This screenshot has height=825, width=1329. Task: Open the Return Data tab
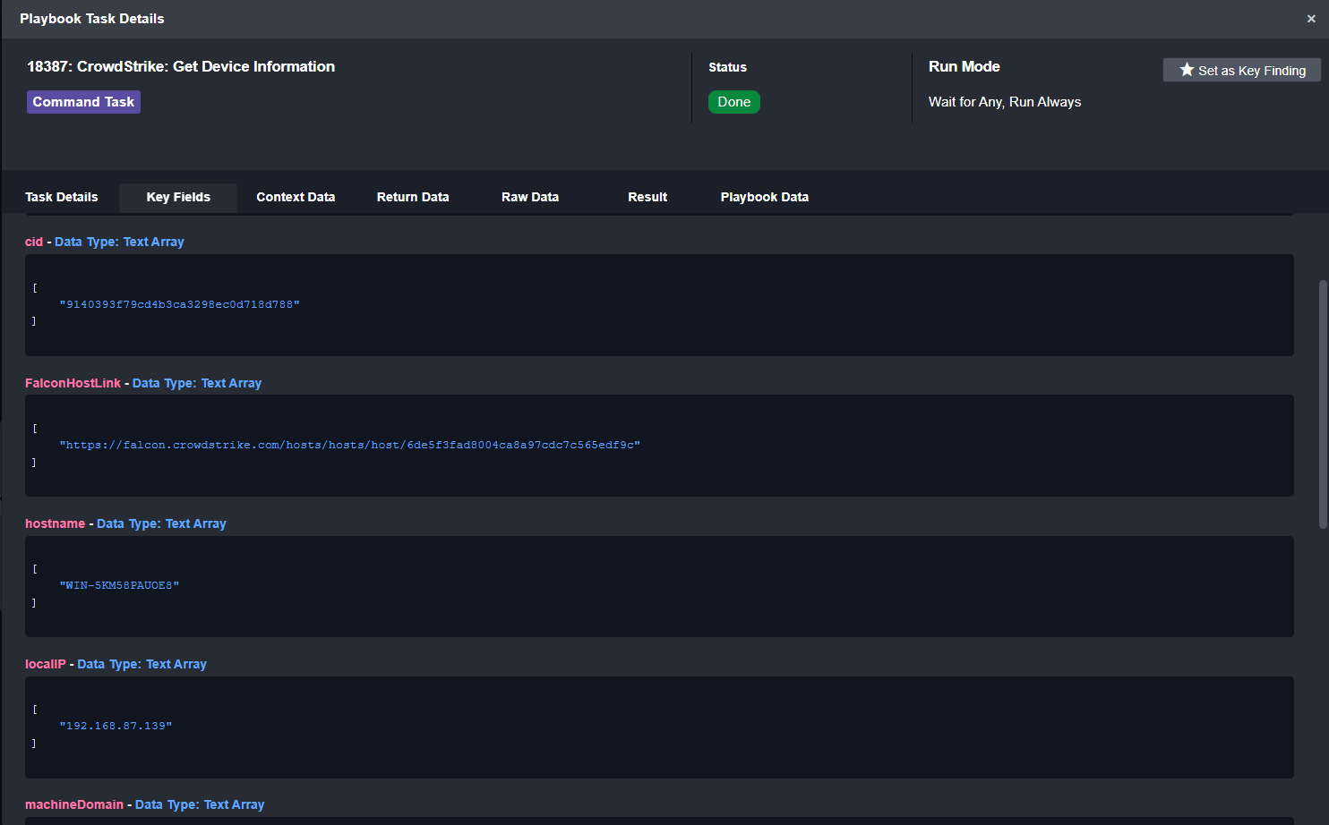point(413,197)
